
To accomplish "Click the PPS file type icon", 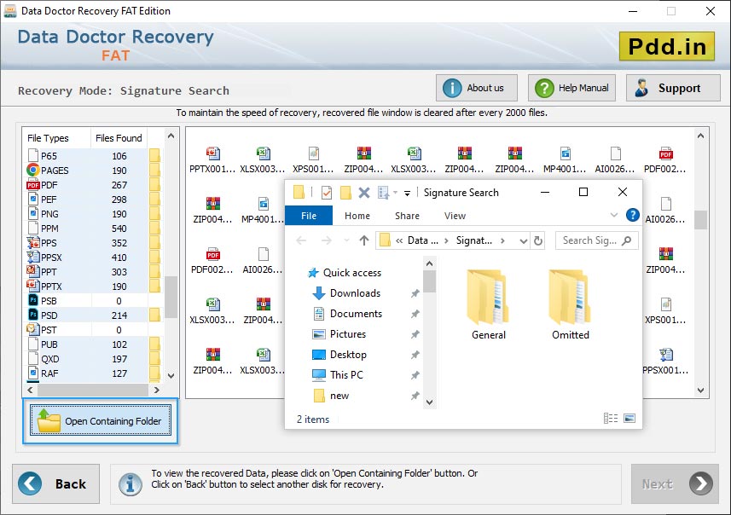I will (33, 243).
